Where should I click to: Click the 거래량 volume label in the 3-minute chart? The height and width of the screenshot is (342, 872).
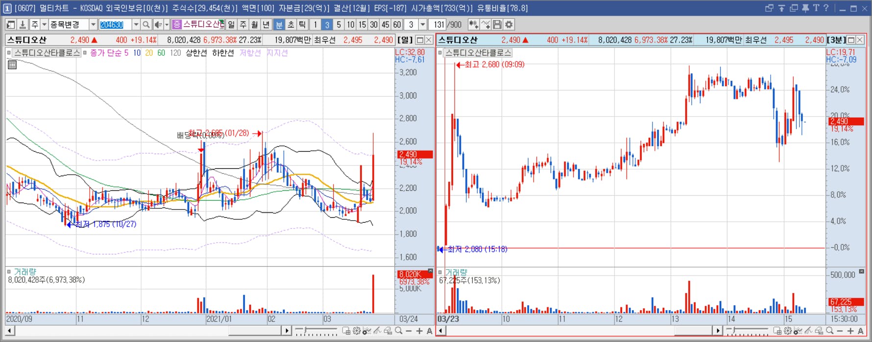456,272
